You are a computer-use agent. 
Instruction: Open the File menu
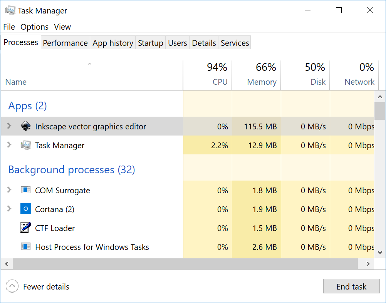tap(9, 27)
